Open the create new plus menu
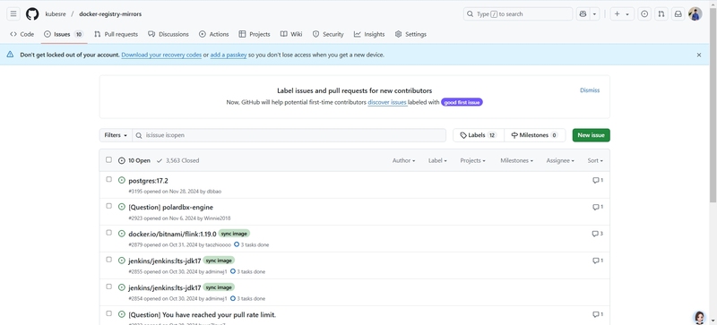The width and height of the screenshot is (717, 325). pyautogui.click(x=622, y=14)
